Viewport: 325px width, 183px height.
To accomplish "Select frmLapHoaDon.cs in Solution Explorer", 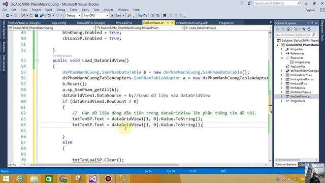I will click(302, 79).
